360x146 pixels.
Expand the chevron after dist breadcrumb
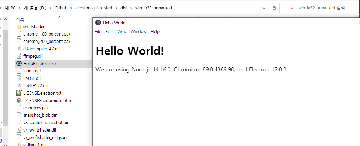point(131,8)
